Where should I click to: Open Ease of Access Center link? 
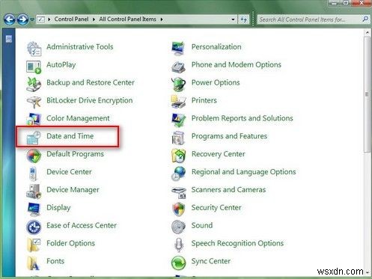(82, 225)
